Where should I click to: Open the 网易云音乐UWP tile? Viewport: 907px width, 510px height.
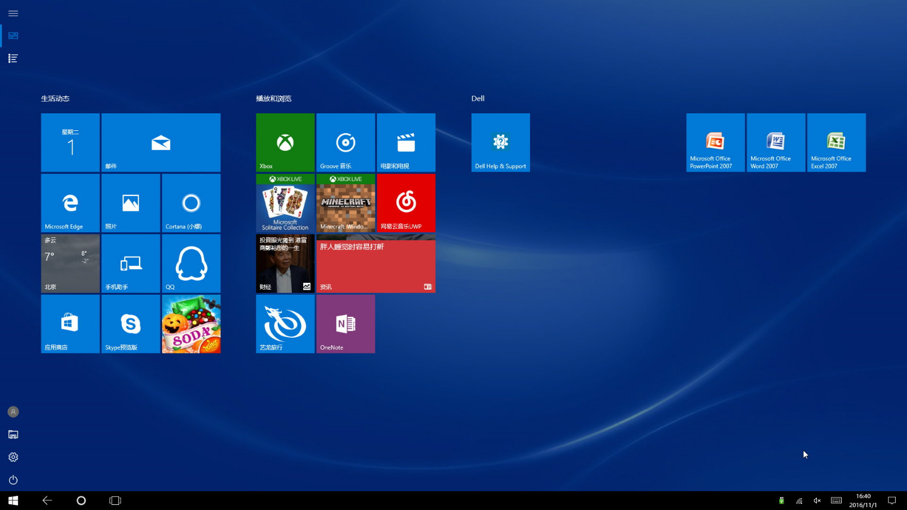406,203
